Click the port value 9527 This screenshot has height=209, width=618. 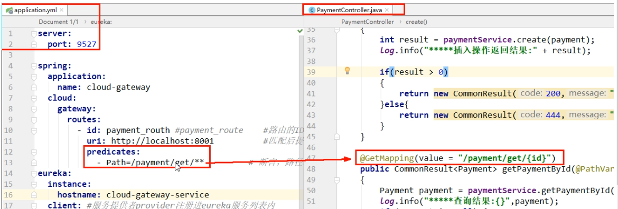point(87,44)
